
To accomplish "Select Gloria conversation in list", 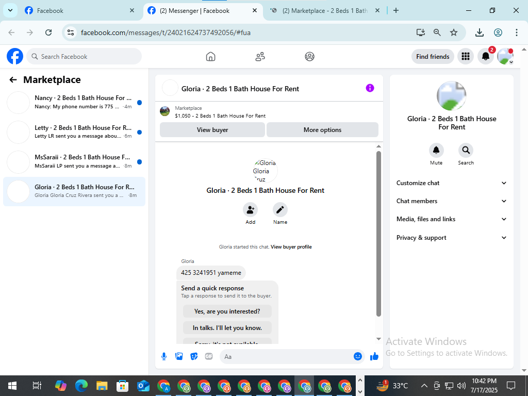I will tap(74, 191).
